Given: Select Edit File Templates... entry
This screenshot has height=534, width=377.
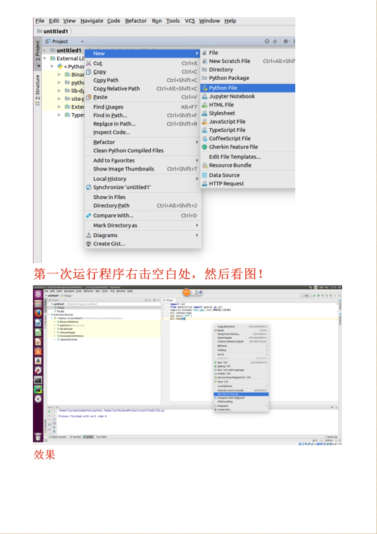Looking at the screenshot, I should (x=247, y=157).
